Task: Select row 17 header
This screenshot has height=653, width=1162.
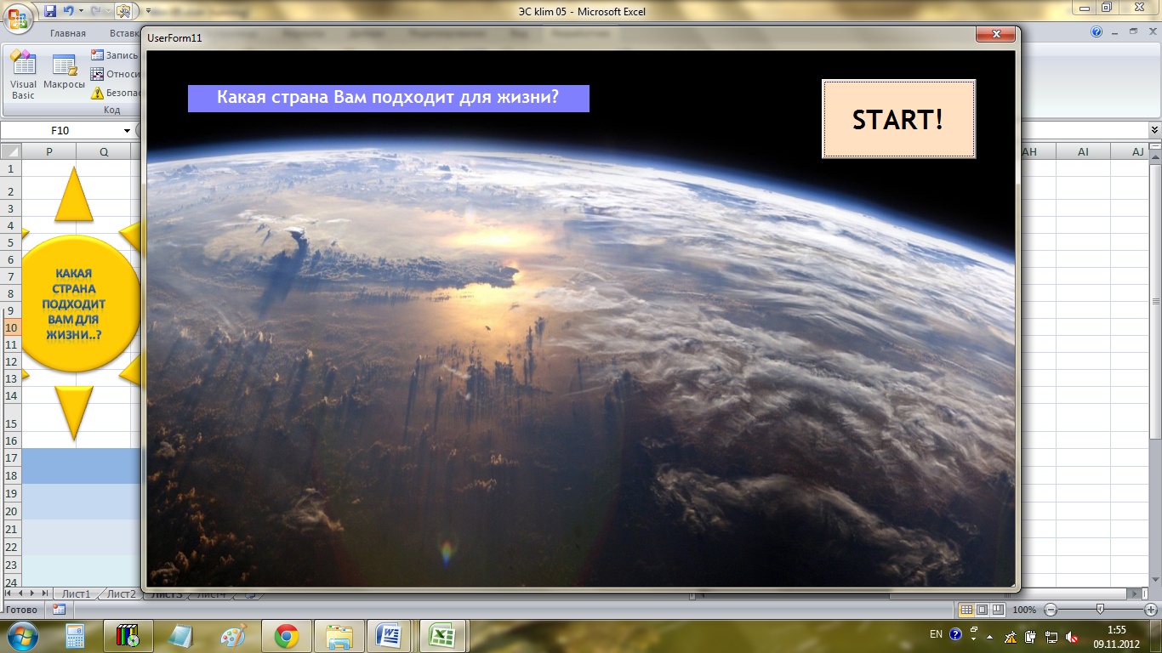Action: [x=10, y=457]
